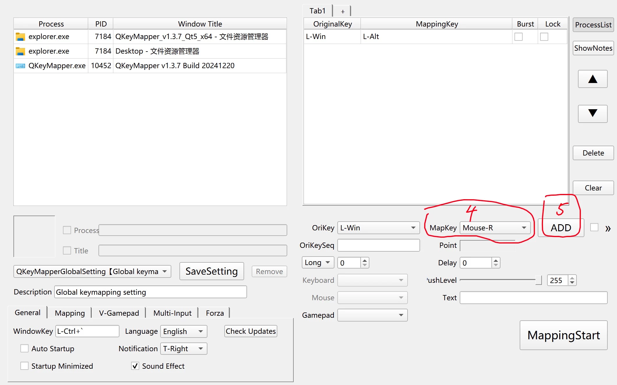Click the double-chevron expand icon beside ADD
This screenshot has height=385, width=617.
(x=608, y=229)
